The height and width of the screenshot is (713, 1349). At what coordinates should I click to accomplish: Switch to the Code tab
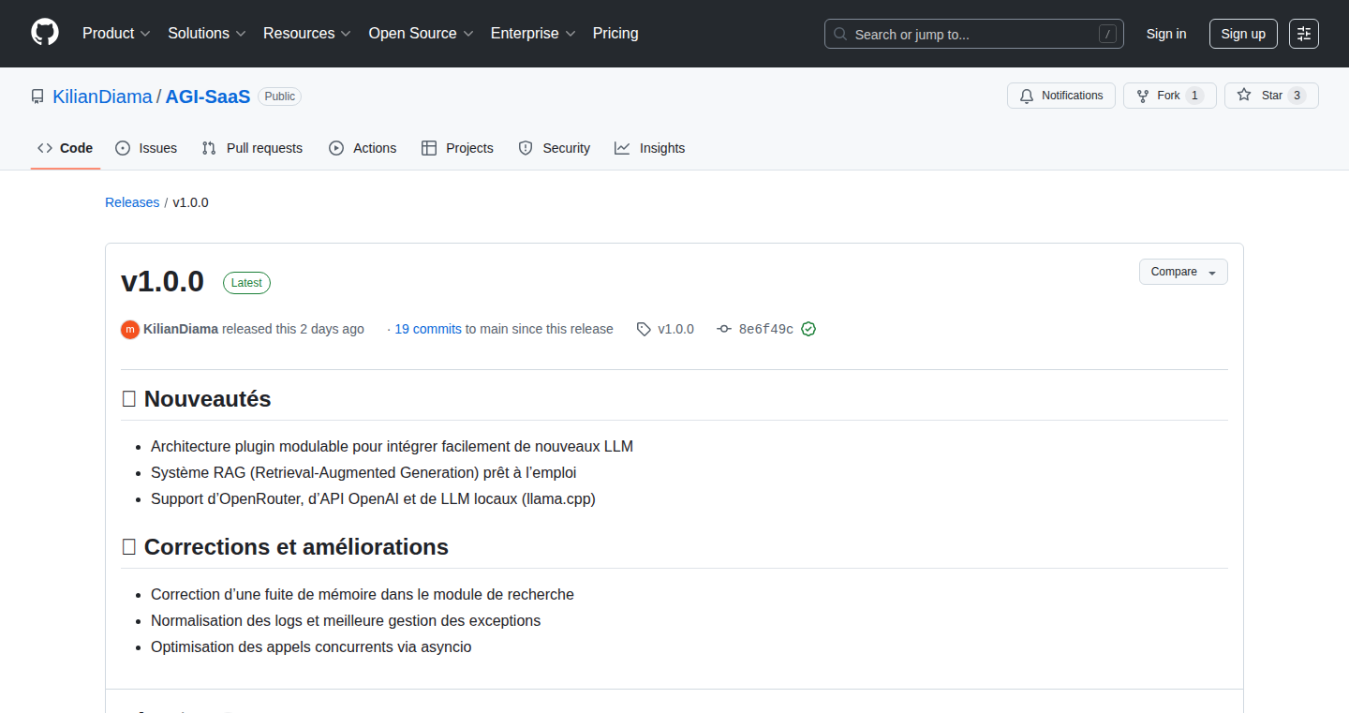point(65,148)
